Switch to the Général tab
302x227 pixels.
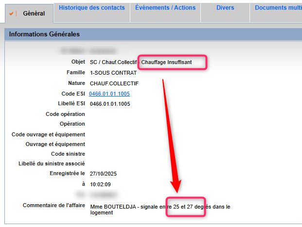34,14
